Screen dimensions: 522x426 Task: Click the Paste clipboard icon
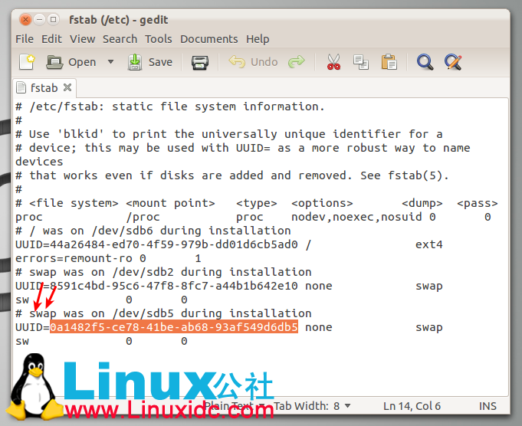pos(389,62)
